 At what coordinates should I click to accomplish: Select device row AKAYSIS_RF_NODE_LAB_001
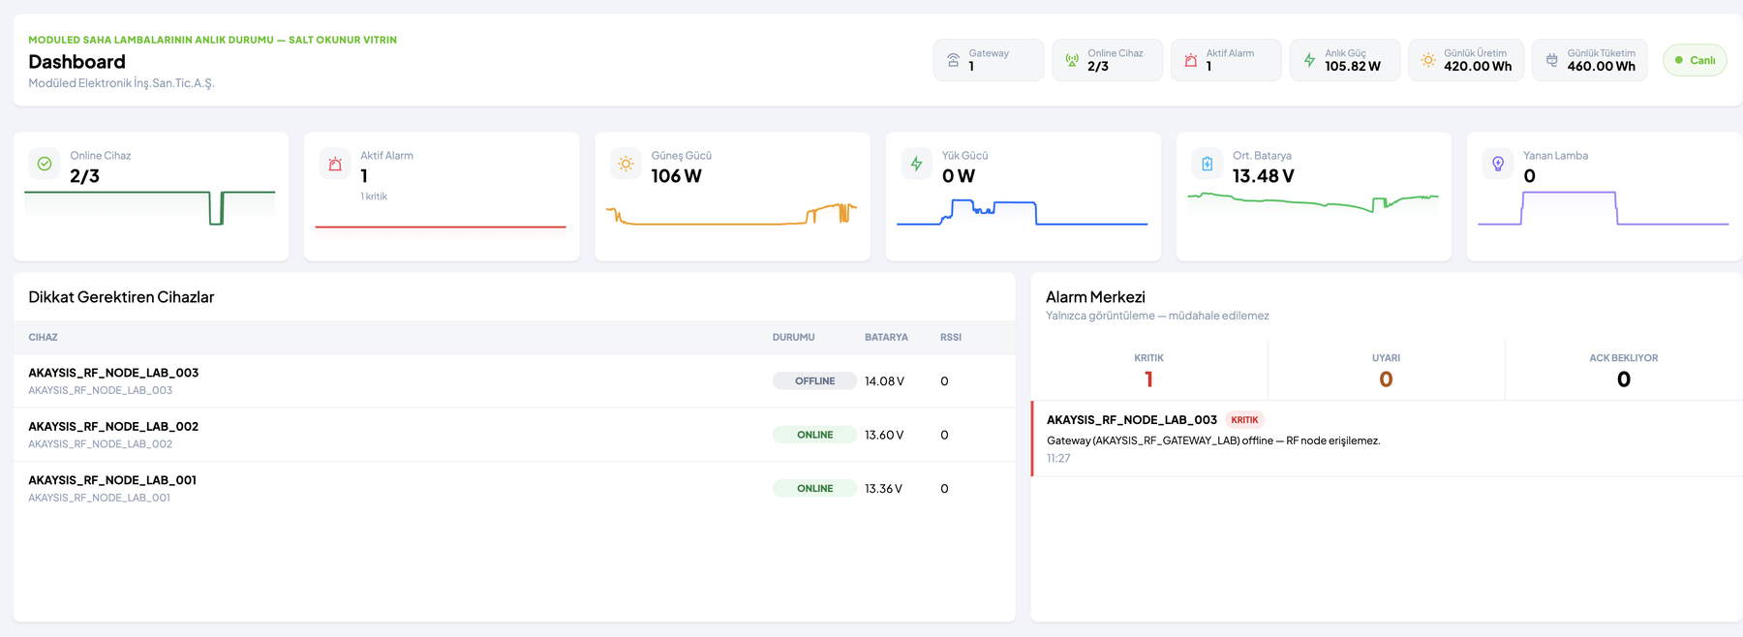[x=514, y=488]
